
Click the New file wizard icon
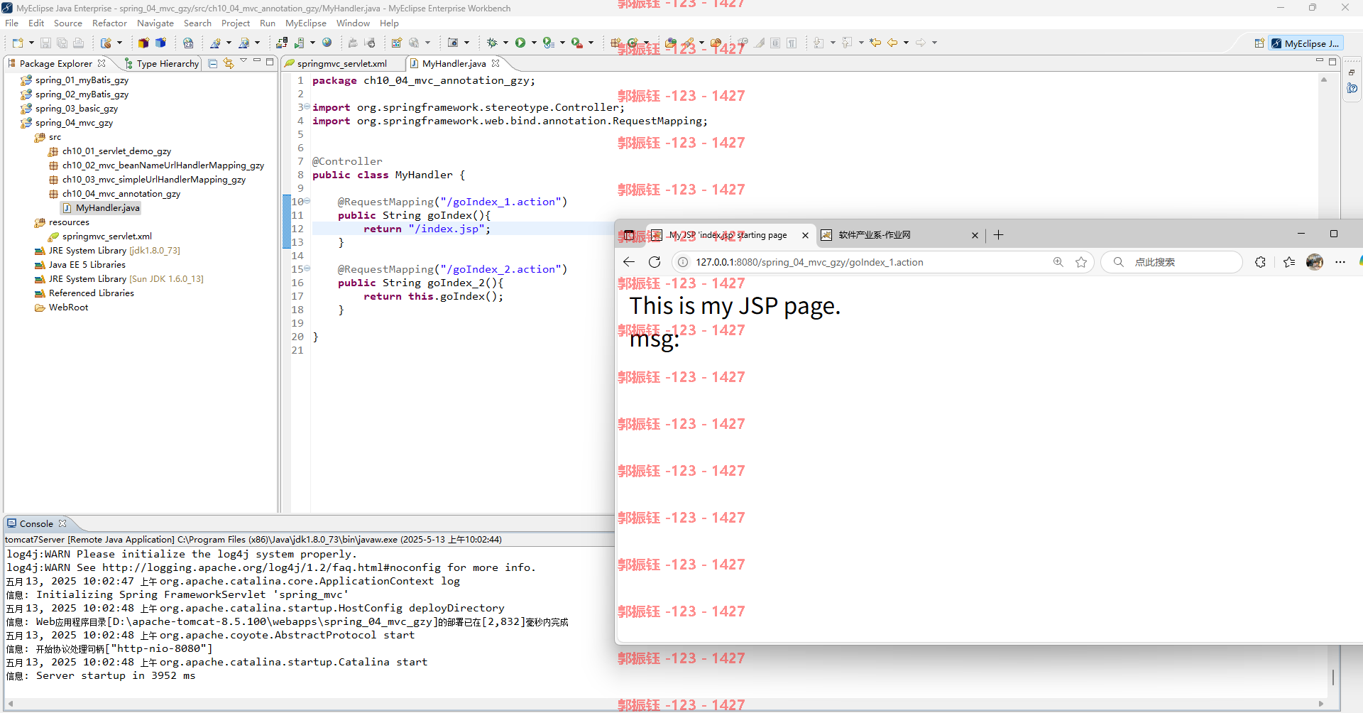click(x=18, y=43)
